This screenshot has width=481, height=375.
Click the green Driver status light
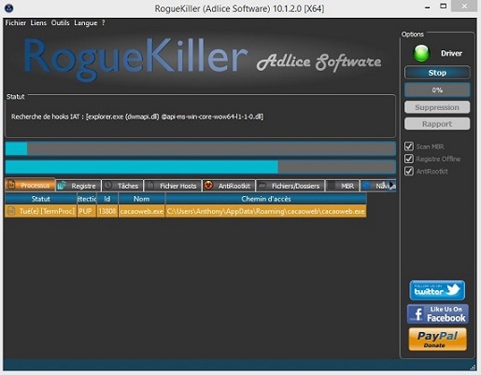pos(421,53)
